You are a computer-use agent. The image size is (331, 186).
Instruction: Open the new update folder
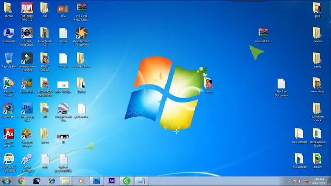(299, 136)
